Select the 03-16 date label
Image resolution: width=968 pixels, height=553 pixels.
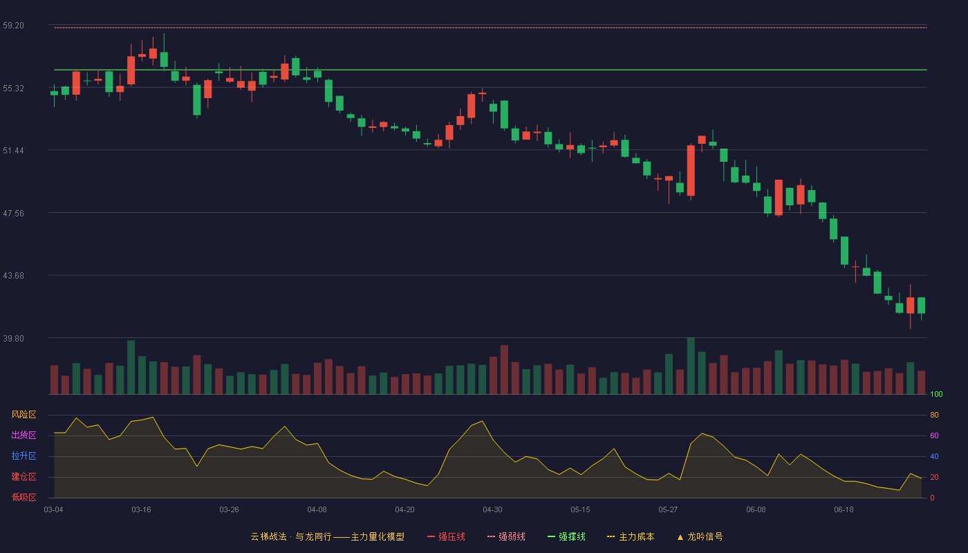pyautogui.click(x=141, y=509)
